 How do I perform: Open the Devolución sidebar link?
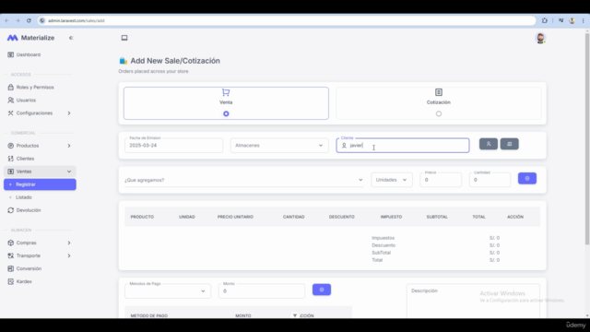(40, 210)
